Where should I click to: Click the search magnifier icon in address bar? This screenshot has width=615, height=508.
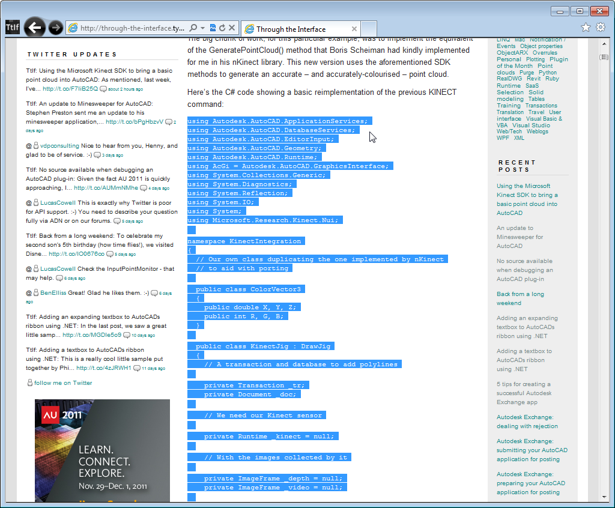193,28
